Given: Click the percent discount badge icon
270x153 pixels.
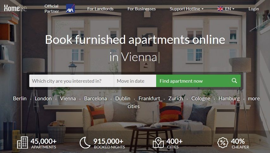Looking at the screenshot, I should coord(223,143).
